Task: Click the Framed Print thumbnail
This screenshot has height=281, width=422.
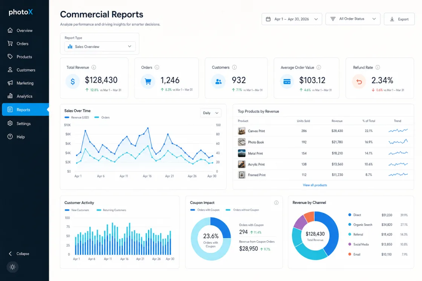Action: pyautogui.click(x=242, y=175)
